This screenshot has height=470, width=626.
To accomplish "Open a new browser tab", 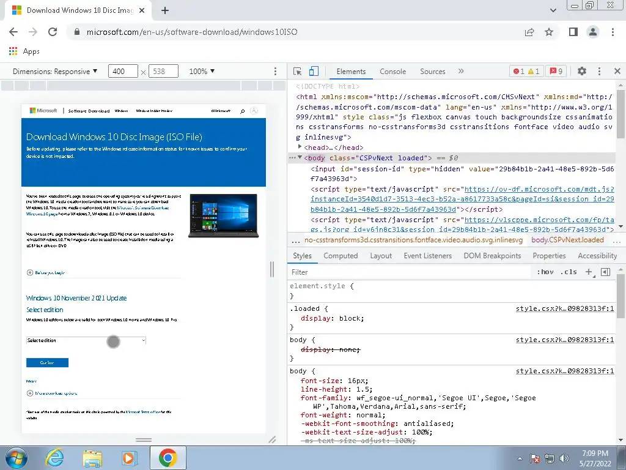I will 165,10.
